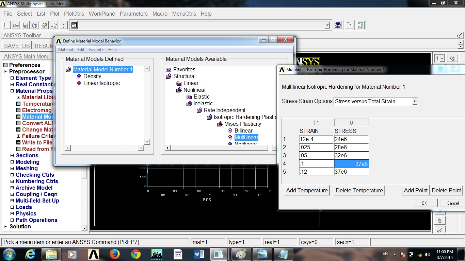The width and height of the screenshot is (465, 261).
Task: Click the Contact Manager toolbar icon
Action: click(x=361, y=25)
